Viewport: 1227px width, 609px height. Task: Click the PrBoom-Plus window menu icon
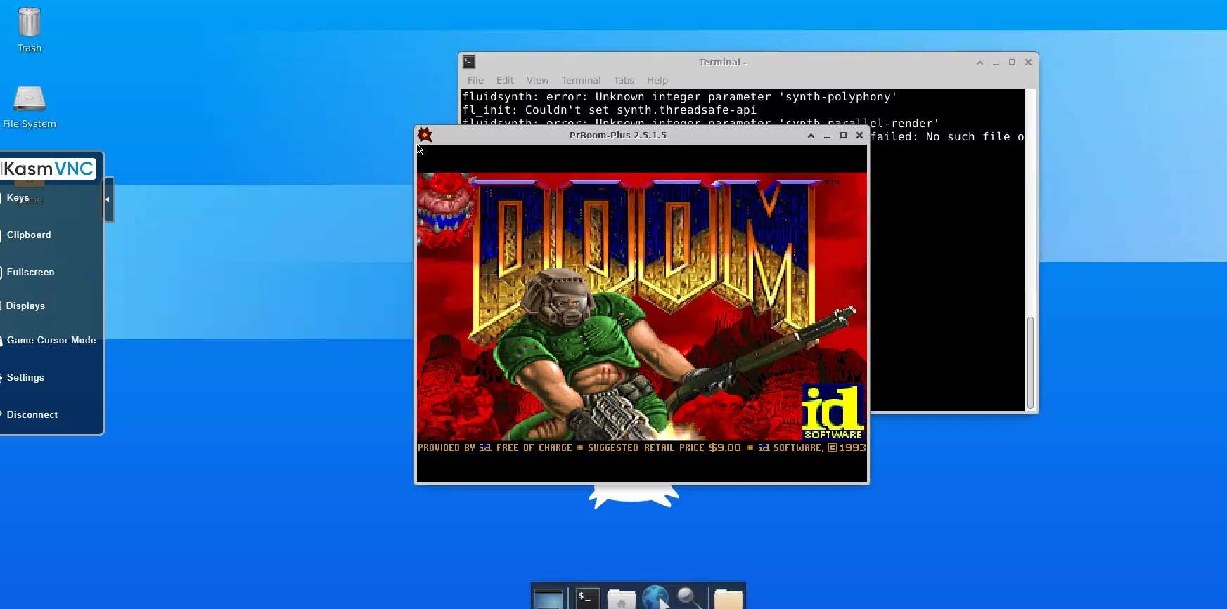click(x=425, y=135)
